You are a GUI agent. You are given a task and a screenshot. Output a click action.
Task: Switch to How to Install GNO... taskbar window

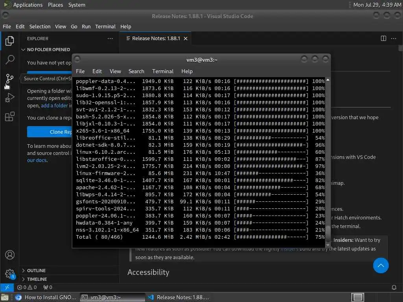pos(46,297)
